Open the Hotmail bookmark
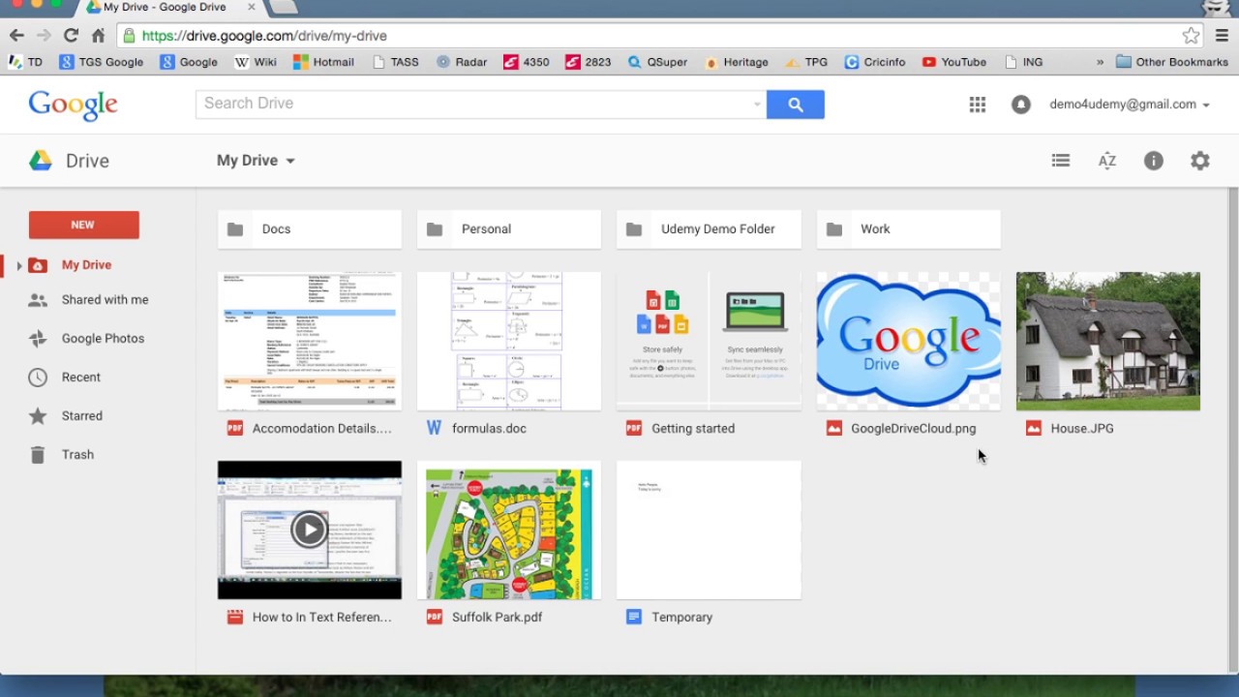 tap(323, 62)
